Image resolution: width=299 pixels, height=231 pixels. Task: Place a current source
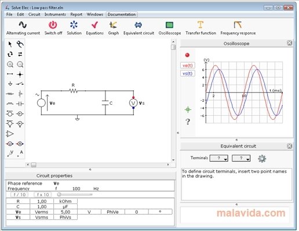tap(20, 113)
